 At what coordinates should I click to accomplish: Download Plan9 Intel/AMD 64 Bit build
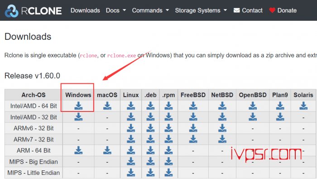(280, 106)
